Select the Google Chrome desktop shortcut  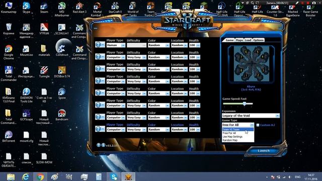[x=9, y=52]
